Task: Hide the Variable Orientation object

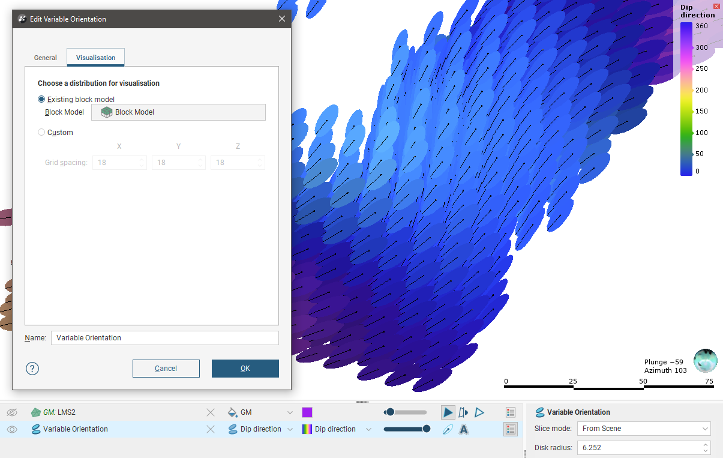Action: [x=11, y=429]
